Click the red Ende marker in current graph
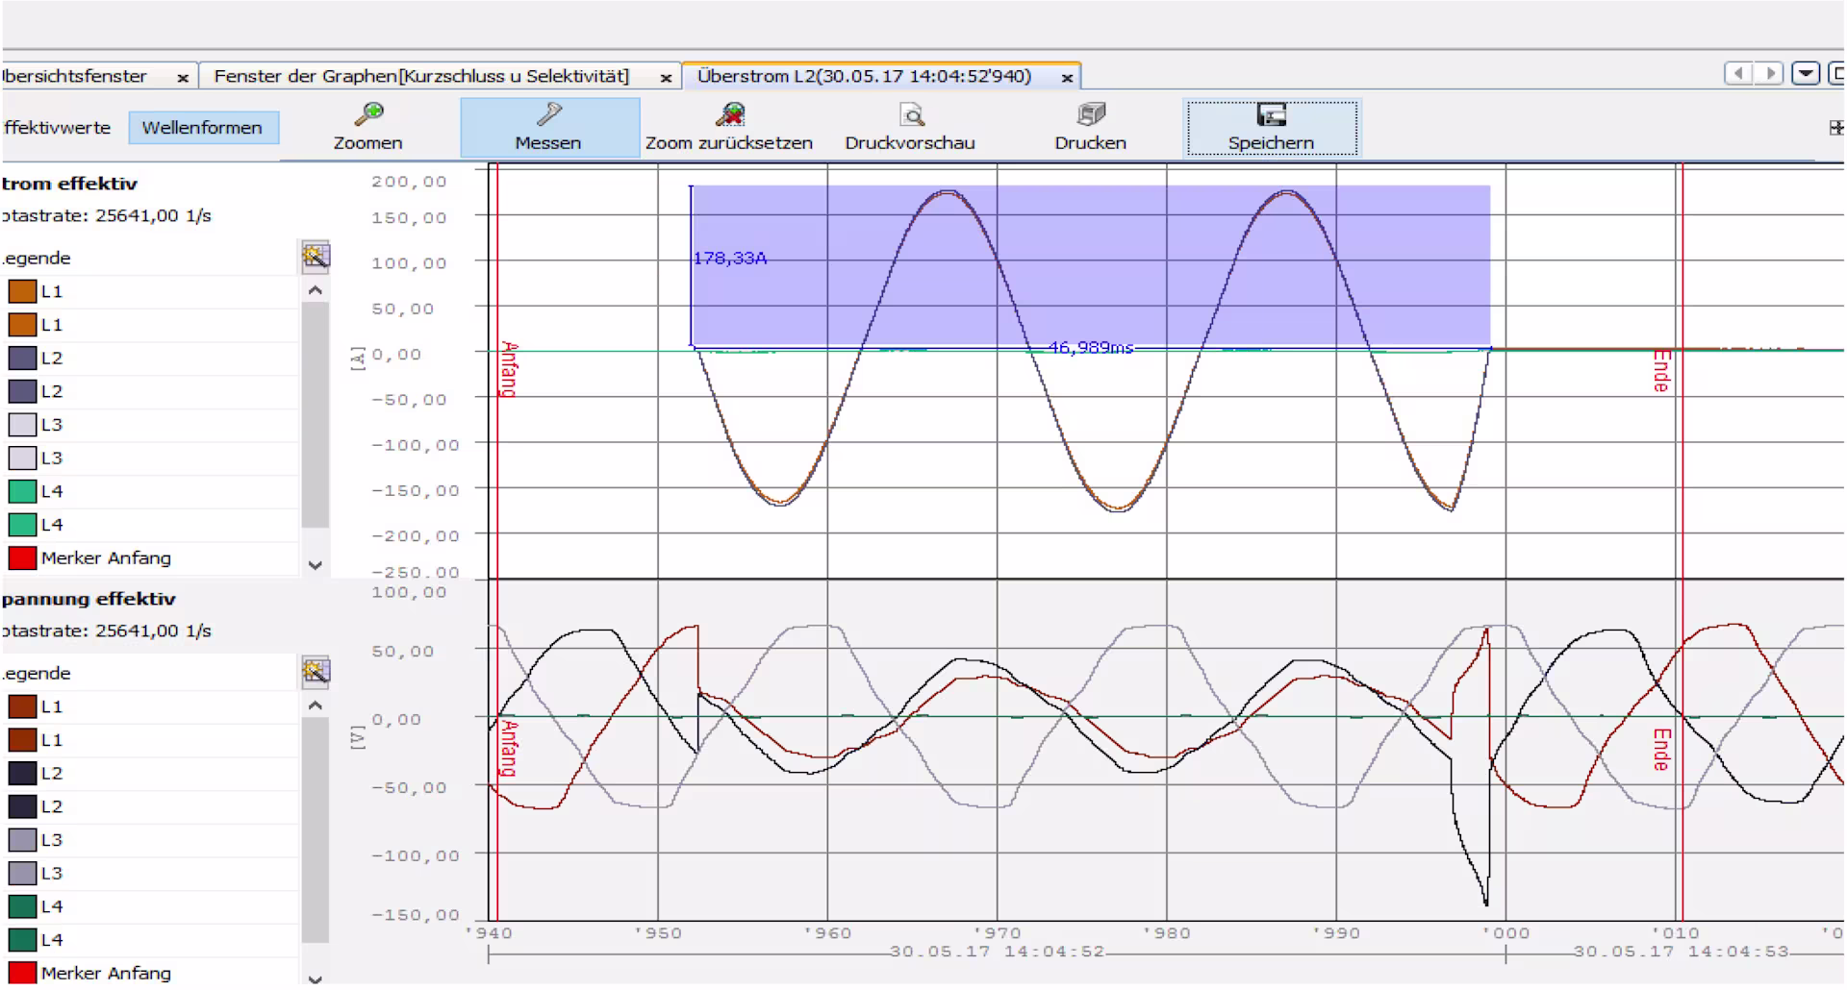The width and height of the screenshot is (1847, 990). [x=1661, y=371]
